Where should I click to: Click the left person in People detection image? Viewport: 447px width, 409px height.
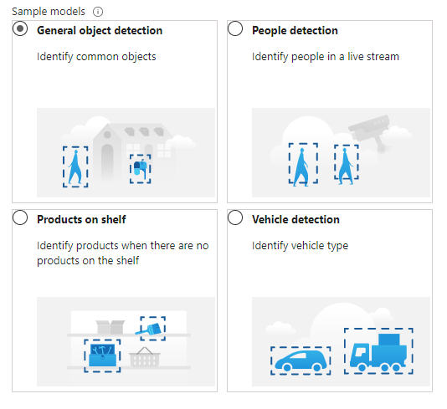302,167
